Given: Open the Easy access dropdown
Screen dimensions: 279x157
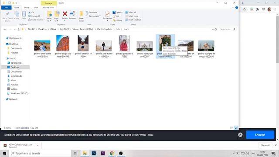Looking at the screenshot, I should coord(93,16).
